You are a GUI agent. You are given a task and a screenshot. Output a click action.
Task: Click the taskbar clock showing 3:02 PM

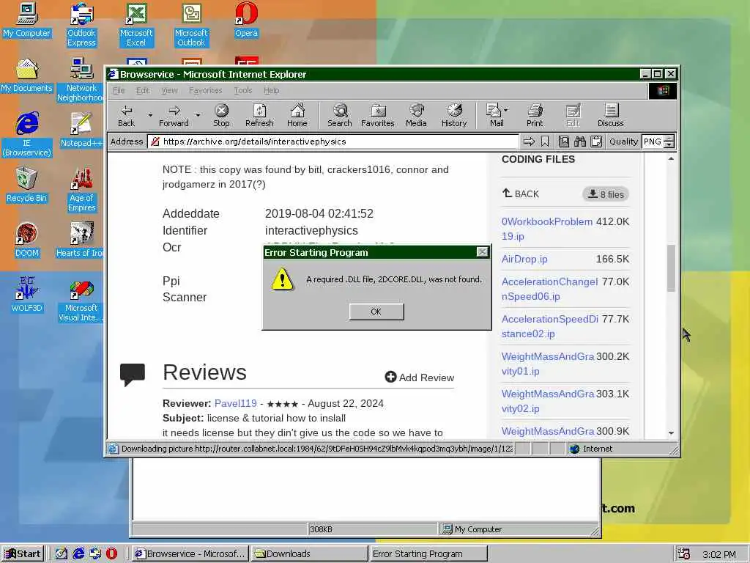719,554
